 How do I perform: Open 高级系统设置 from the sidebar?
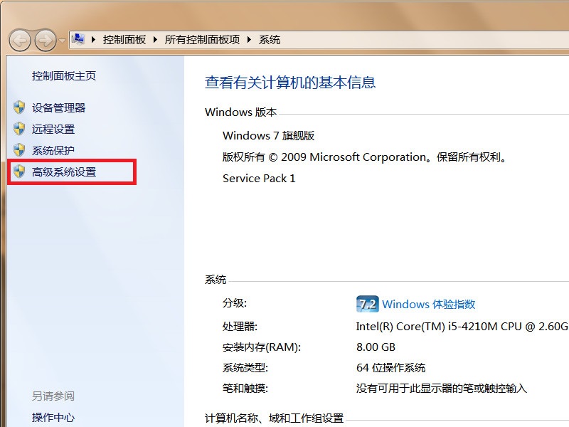[65, 172]
